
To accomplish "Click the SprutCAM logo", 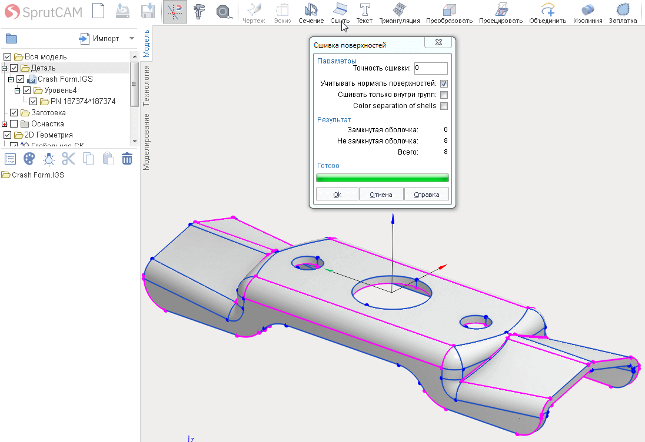I will tap(43, 12).
